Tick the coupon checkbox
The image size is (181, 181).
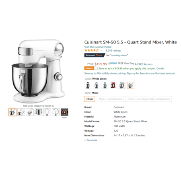[96, 68]
